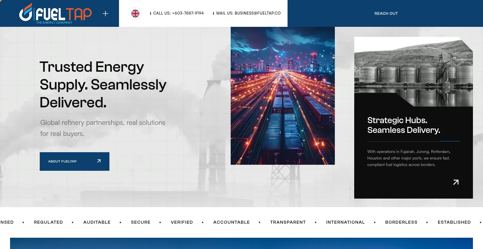Click the circular flame emblem in the FuelTap logo

coord(26,13)
